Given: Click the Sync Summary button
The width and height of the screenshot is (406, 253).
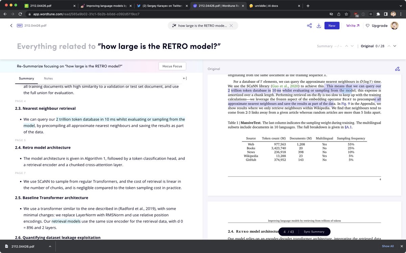Looking at the screenshot, I should [314, 232].
